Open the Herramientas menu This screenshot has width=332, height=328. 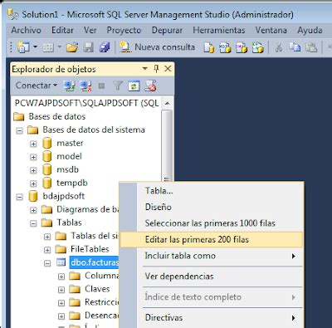(x=219, y=30)
